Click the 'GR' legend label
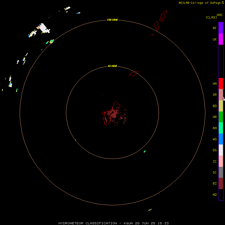The width and height of the screenshot is (225, 225). click(214, 95)
